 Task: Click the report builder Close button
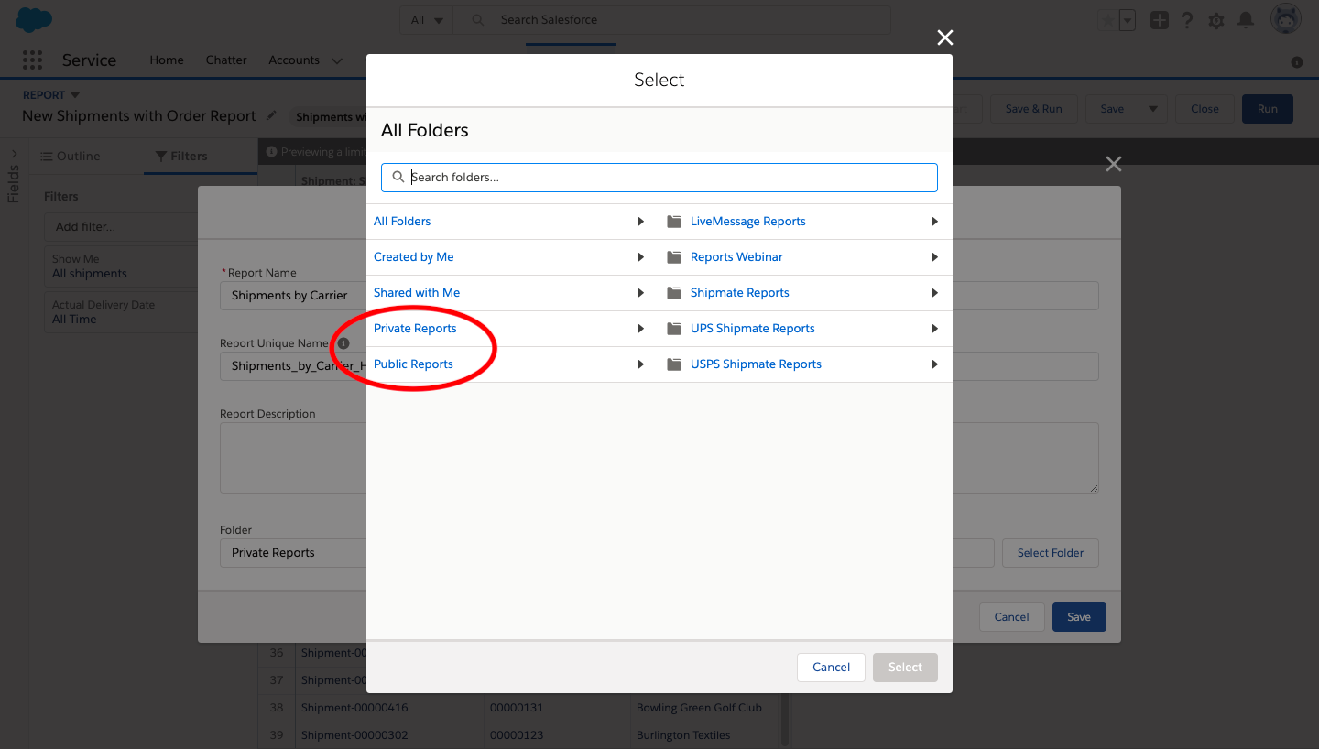click(1205, 109)
